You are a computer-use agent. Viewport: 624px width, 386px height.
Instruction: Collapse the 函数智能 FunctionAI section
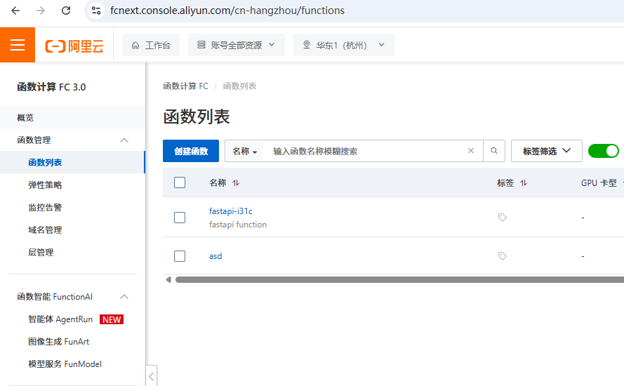[x=124, y=297]
